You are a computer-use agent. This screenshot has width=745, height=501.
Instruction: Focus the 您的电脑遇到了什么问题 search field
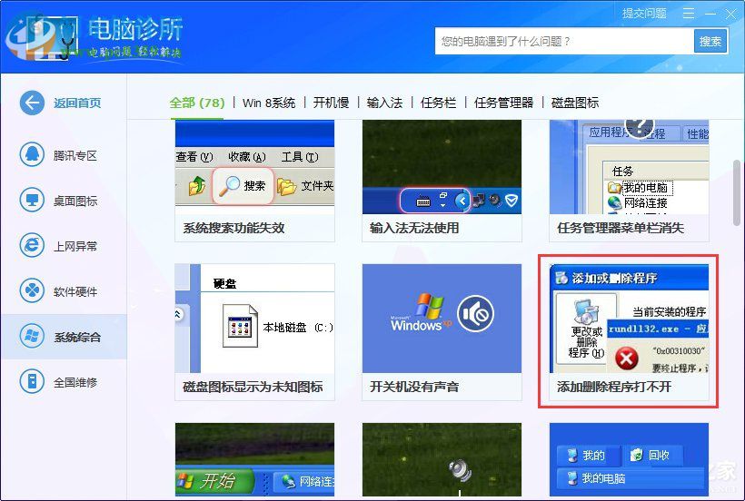[x=564, y=41]
